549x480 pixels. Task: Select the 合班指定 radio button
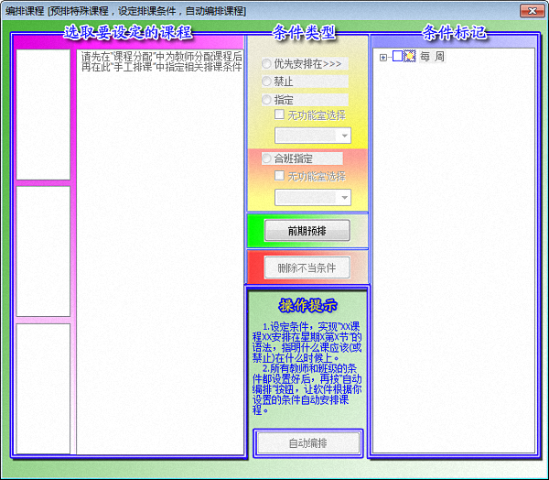pyautogui.click(x=266, y=158)
